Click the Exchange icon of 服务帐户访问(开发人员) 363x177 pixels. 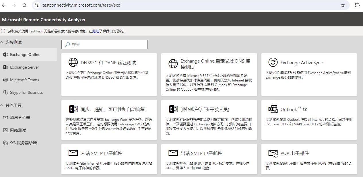pos(173,109)
